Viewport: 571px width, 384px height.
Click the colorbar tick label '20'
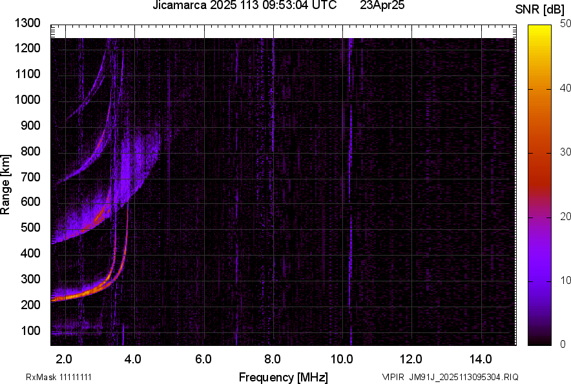(x=565, y=216)
